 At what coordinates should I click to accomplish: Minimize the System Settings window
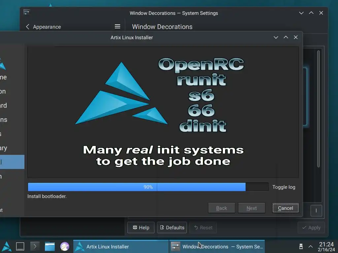(301, 13)
